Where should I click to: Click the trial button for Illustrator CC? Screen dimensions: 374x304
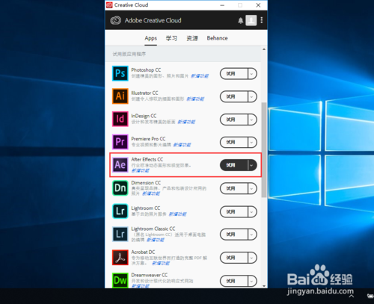pyautogui.click(x=234, y=96)
